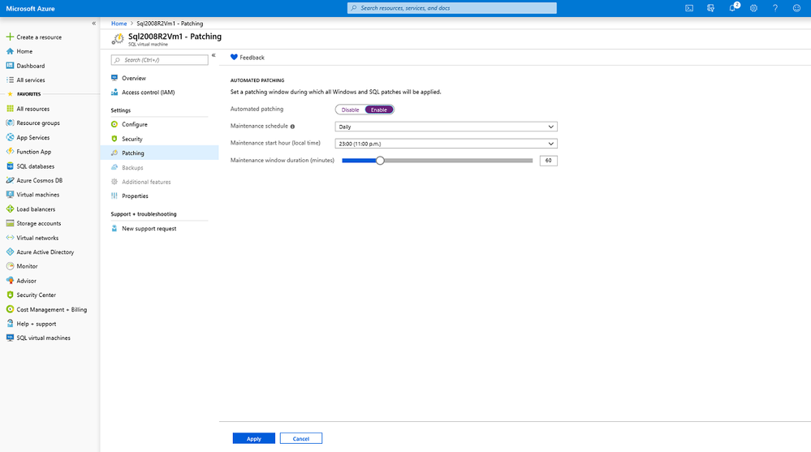
Task: Open directory and subscription filter icon
Action: click(710, 8)
